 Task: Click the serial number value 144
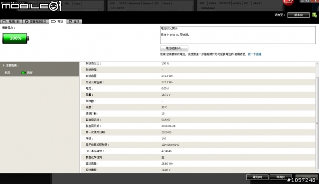coord(163,138)
